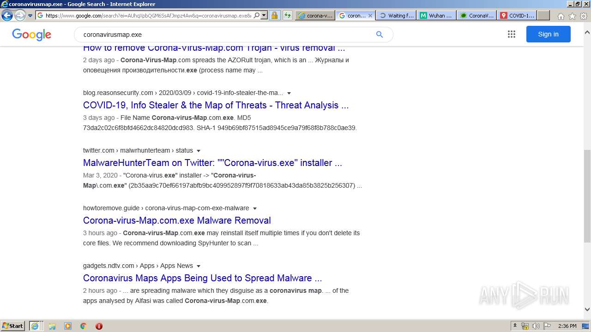Image resolution: width=591 pixels, height=332 pixels.
Task: Show hidden system tray icons
Action: pyautogui.click(x=515, y=326)
